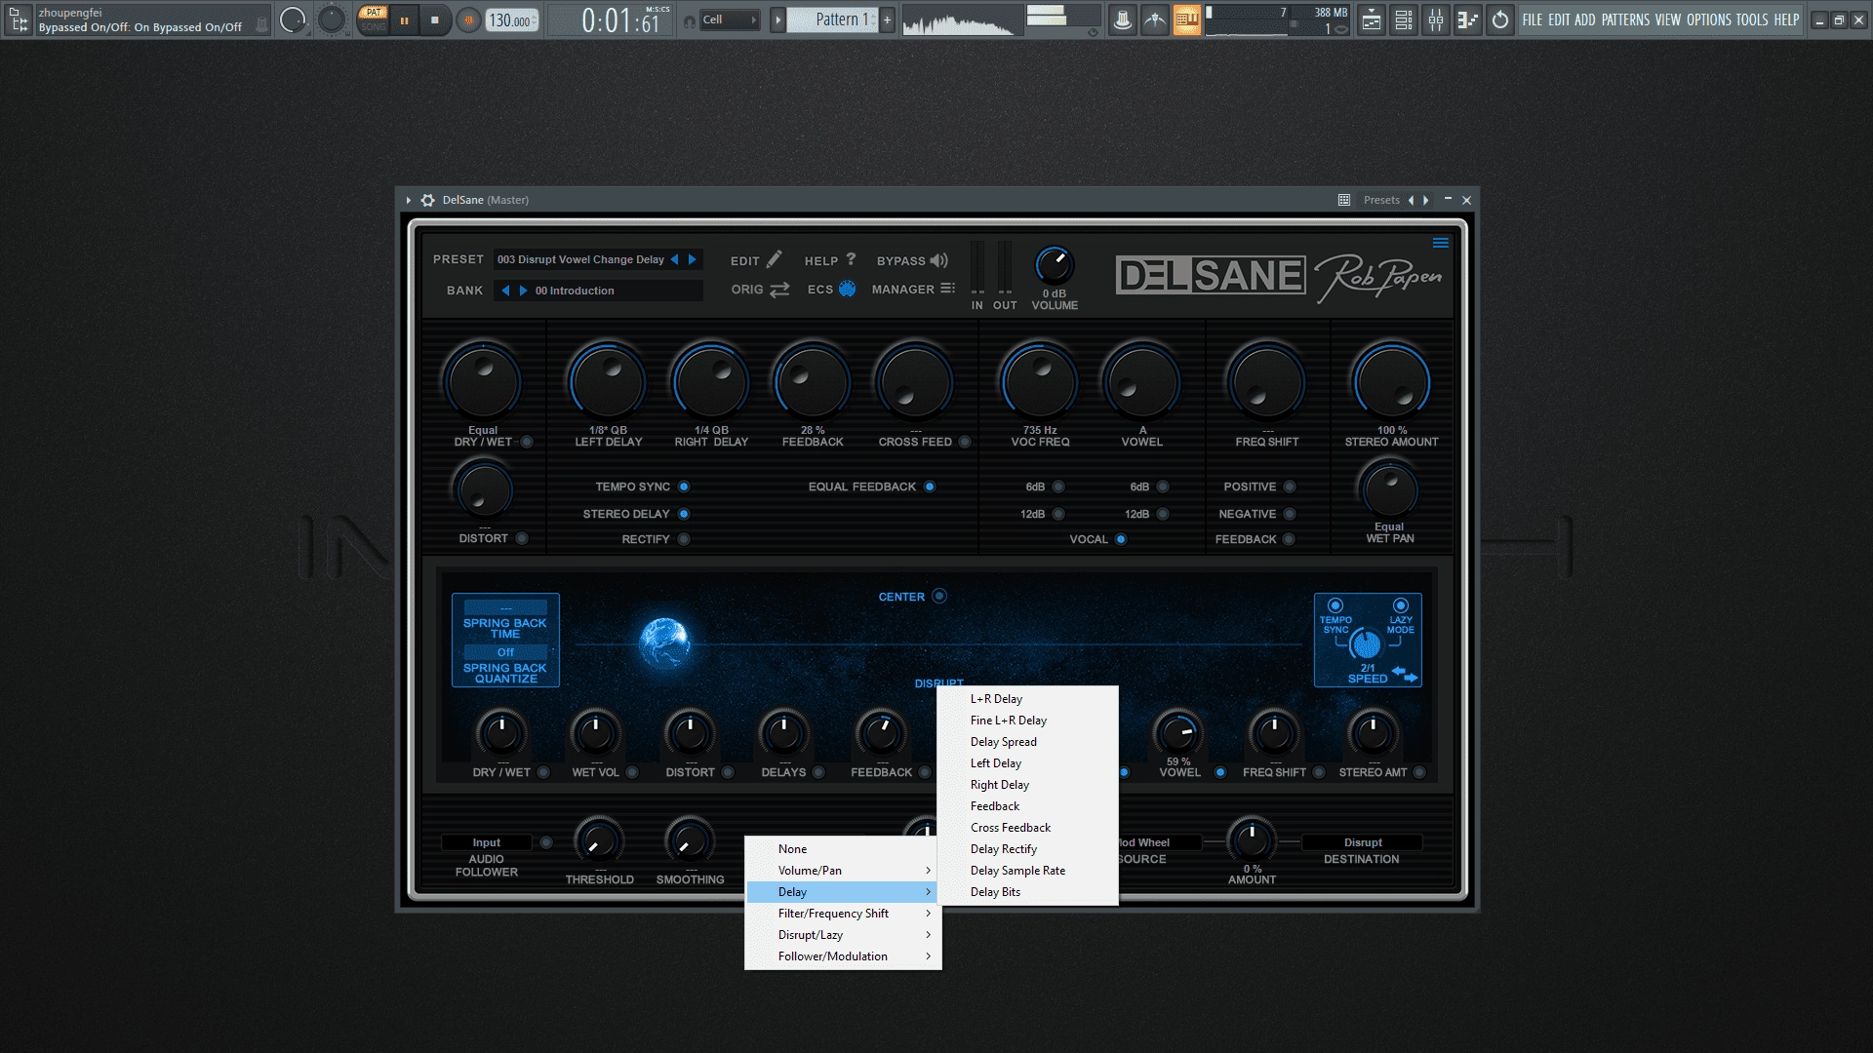Expand Filter/Frequency Shift submenu
This screenshot has height=1053, width=1873.
[844, 914]
